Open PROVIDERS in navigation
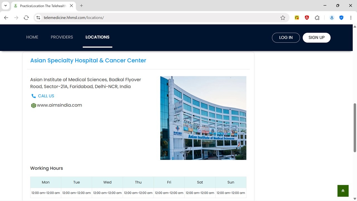The image size is (357, 201). coord(62,37)
